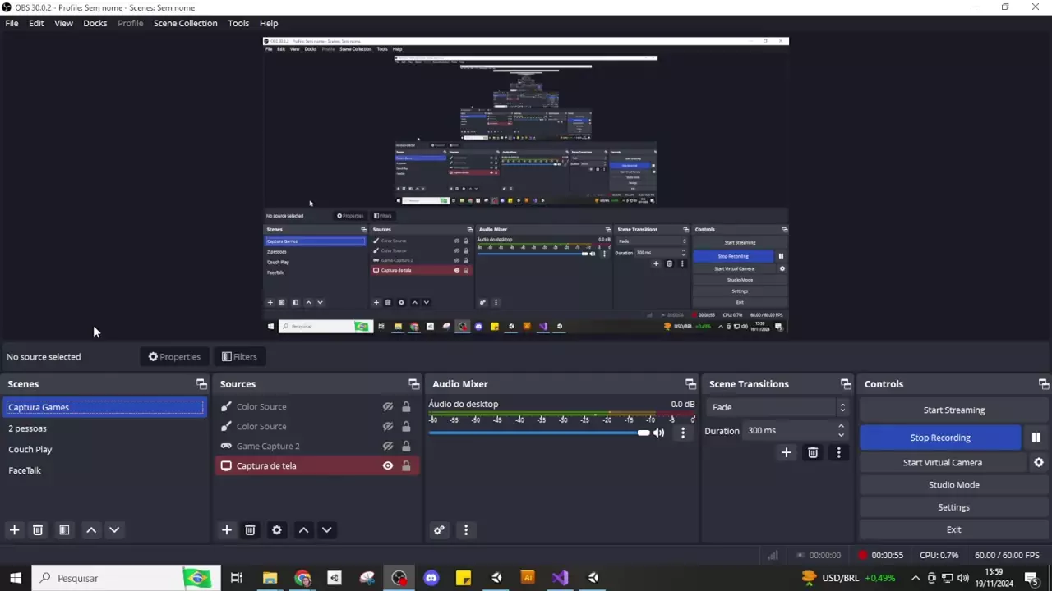Screen dimensions: 1052x591
Task: Open the View menu
Action: tap(63, 23)
